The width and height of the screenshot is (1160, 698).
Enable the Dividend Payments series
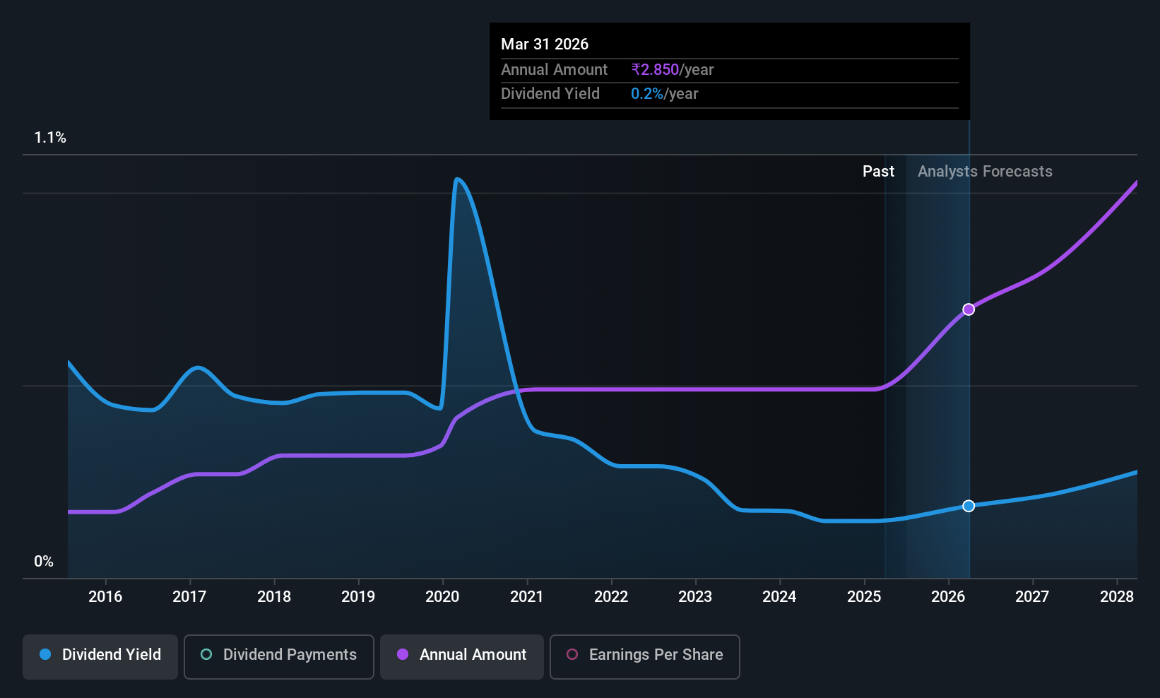pos(279,656)
